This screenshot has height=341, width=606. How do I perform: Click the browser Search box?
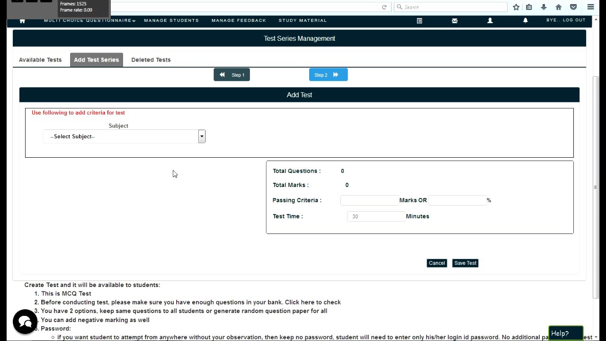pyautogui.click(x=451, y=7)
